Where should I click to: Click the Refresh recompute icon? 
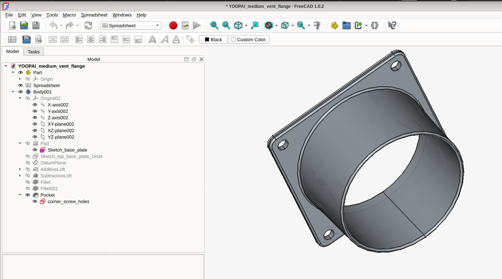pyautogui.click(x=88, y=25)
